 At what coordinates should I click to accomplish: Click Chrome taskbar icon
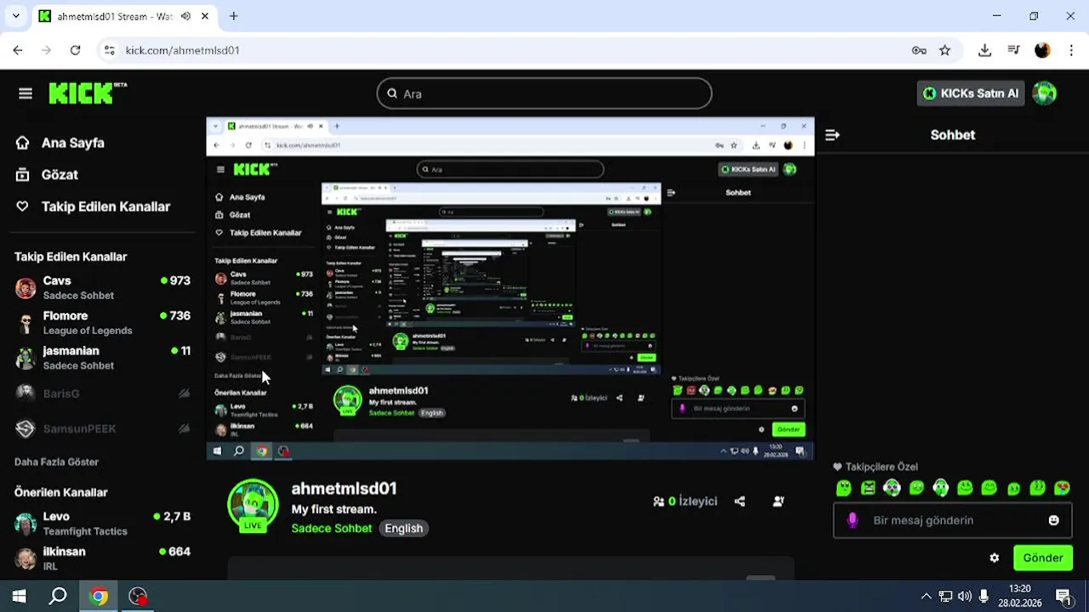[99, 596]
